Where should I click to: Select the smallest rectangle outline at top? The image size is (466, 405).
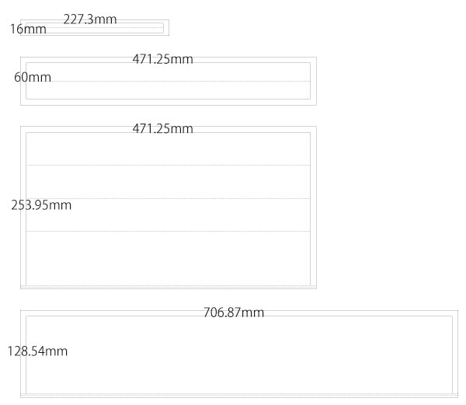point(95,28)
